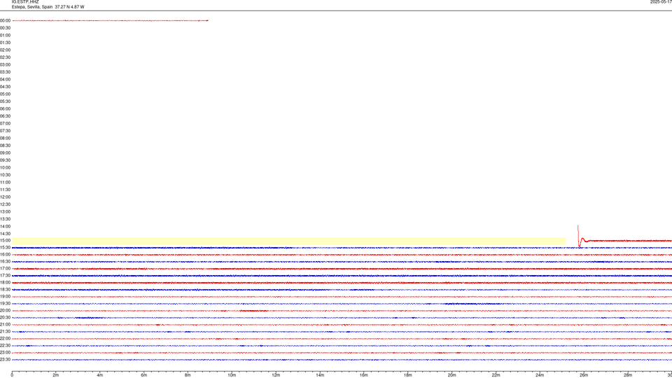672x378 pixels.
Task: Select the 19:00 time label
Action: pyautogui.click(x=5, y=297)
